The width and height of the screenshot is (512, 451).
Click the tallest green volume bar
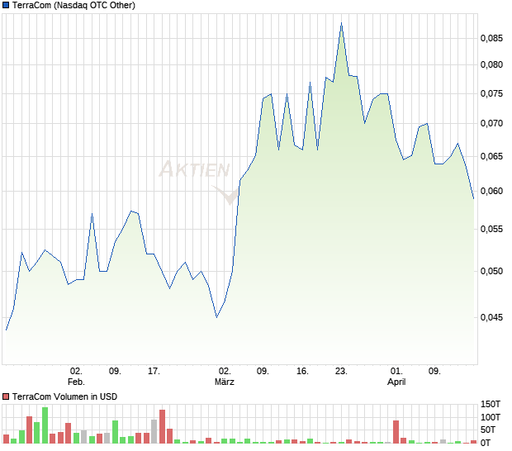[45, 425]
